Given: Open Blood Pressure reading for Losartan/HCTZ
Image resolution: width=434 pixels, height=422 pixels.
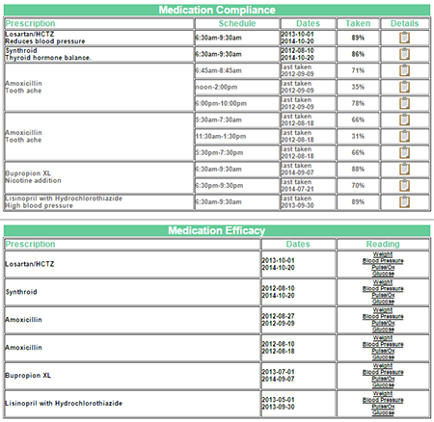Looking at the screenshot, I should tap(383, 261).
